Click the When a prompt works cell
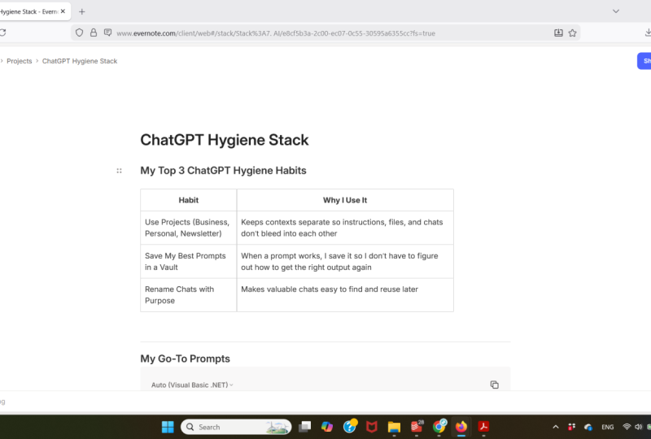The image size is (651, 439). 345,262
